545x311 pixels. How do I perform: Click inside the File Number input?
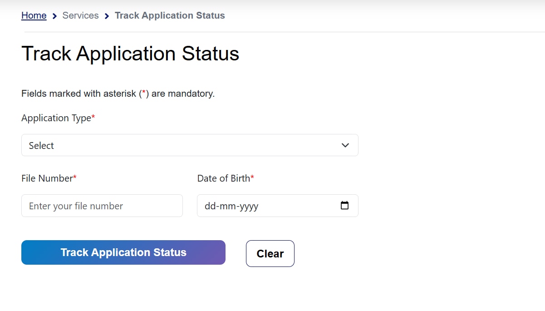click(x=102, y=206)
